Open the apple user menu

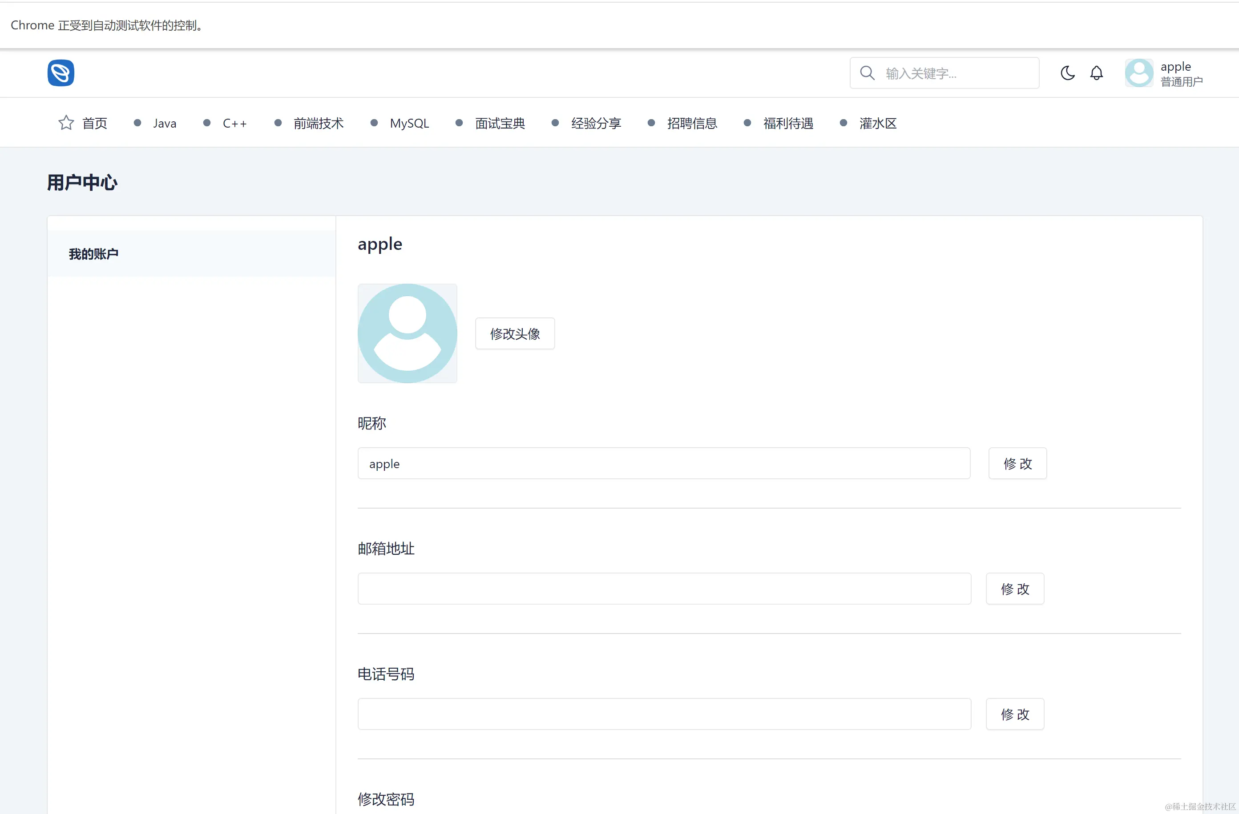(1175, 67)
